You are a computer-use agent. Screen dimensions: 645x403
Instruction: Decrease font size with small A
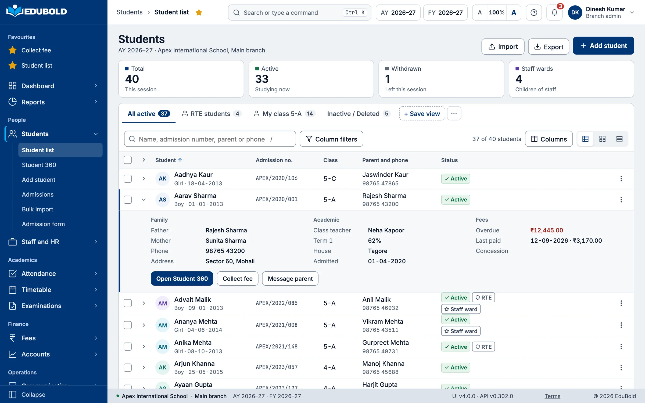[480, 12]
